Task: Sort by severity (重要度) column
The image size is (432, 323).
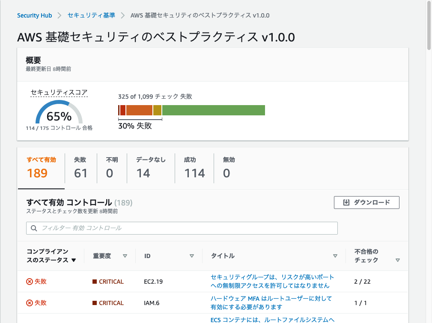Action: [x=125, y=256]
